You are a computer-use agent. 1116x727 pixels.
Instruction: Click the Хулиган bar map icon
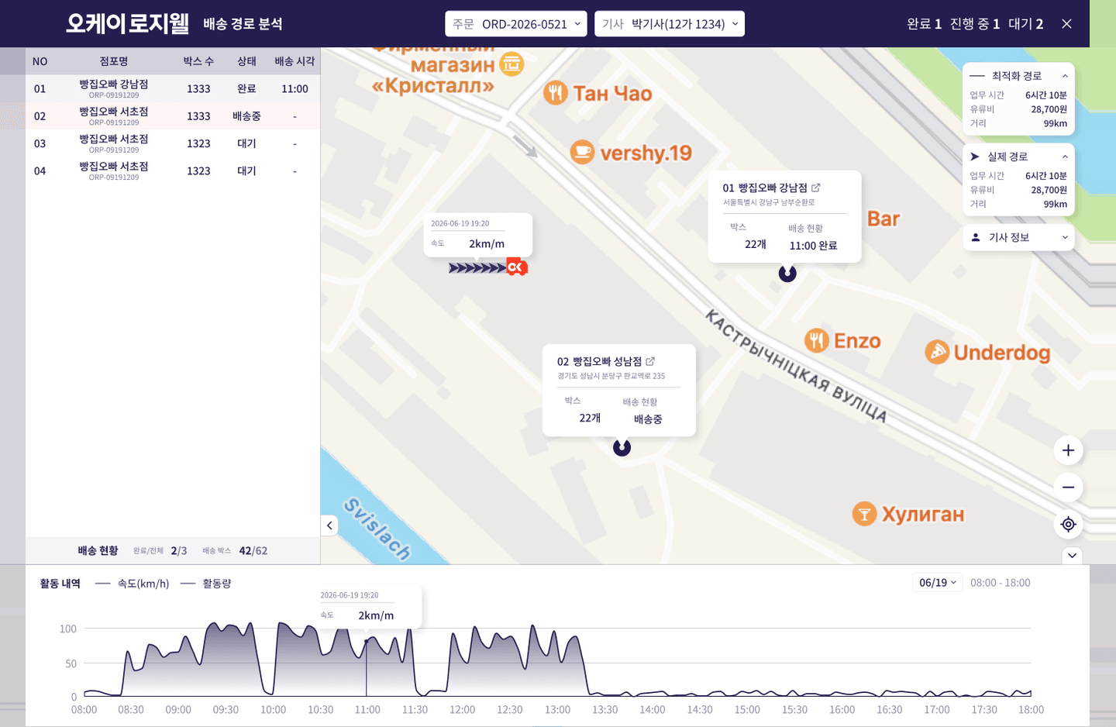(864, 513)
